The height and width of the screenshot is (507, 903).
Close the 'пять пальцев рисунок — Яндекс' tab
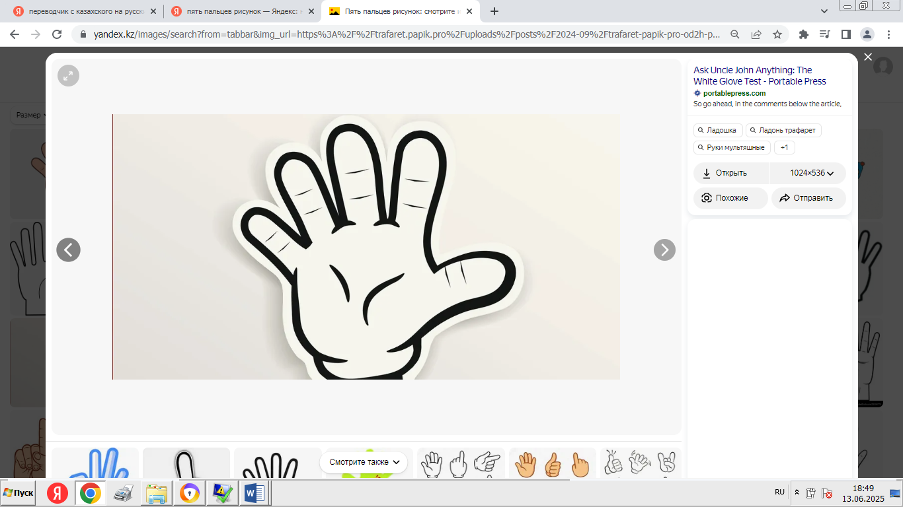(x=311, y=11)
